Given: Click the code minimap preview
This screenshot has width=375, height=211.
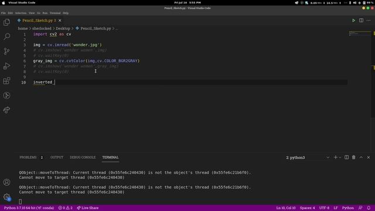Looking at the screenshot, I should (359, 33).
